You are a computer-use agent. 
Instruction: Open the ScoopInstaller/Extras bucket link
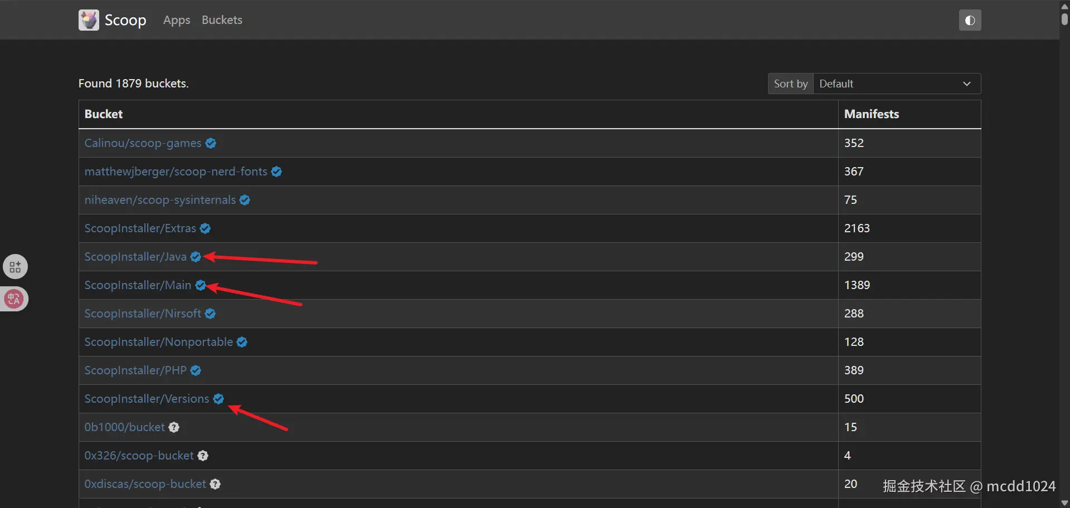click(x=140, y=228)
